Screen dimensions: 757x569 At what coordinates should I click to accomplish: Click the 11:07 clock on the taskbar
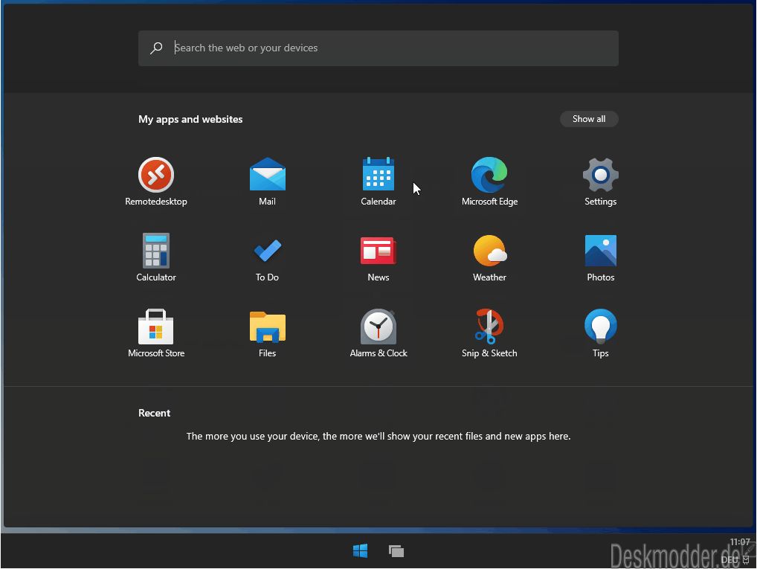pos(740,542)
